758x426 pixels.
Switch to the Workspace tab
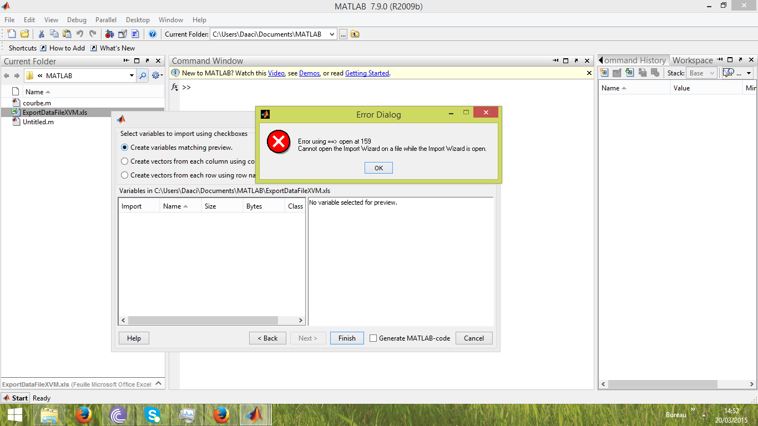(x=693, y=60)
